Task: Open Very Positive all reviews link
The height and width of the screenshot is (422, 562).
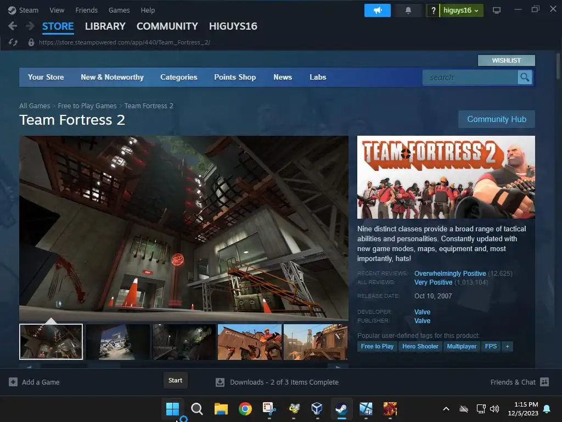Action: pos(433,282)
